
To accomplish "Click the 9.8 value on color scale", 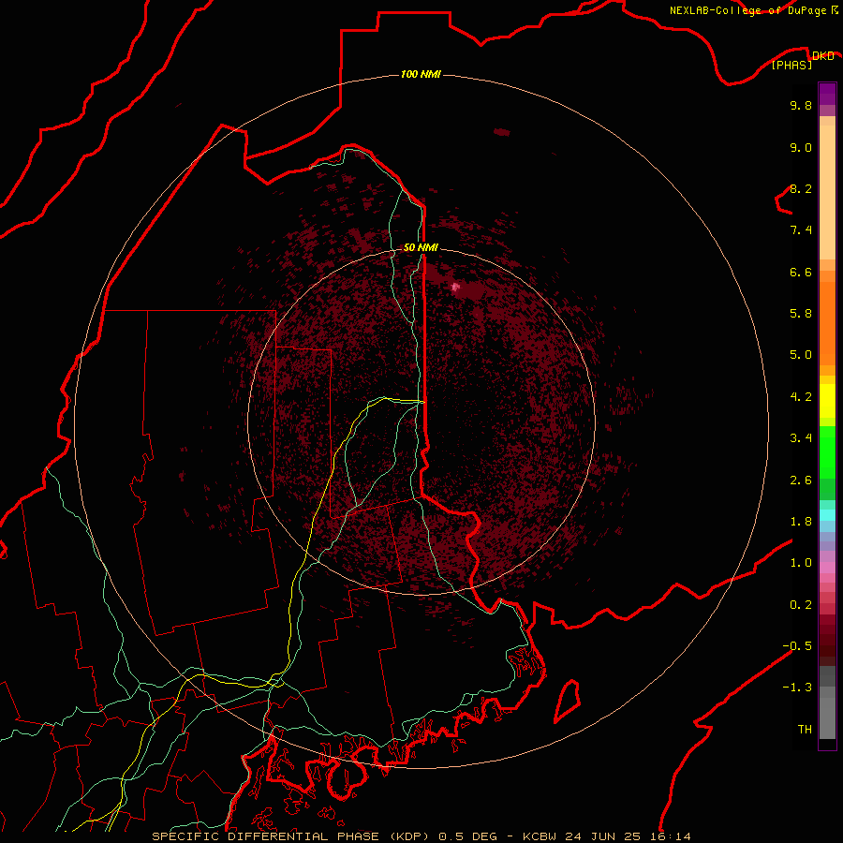I will pyautogui.click(x=801, y=105).
